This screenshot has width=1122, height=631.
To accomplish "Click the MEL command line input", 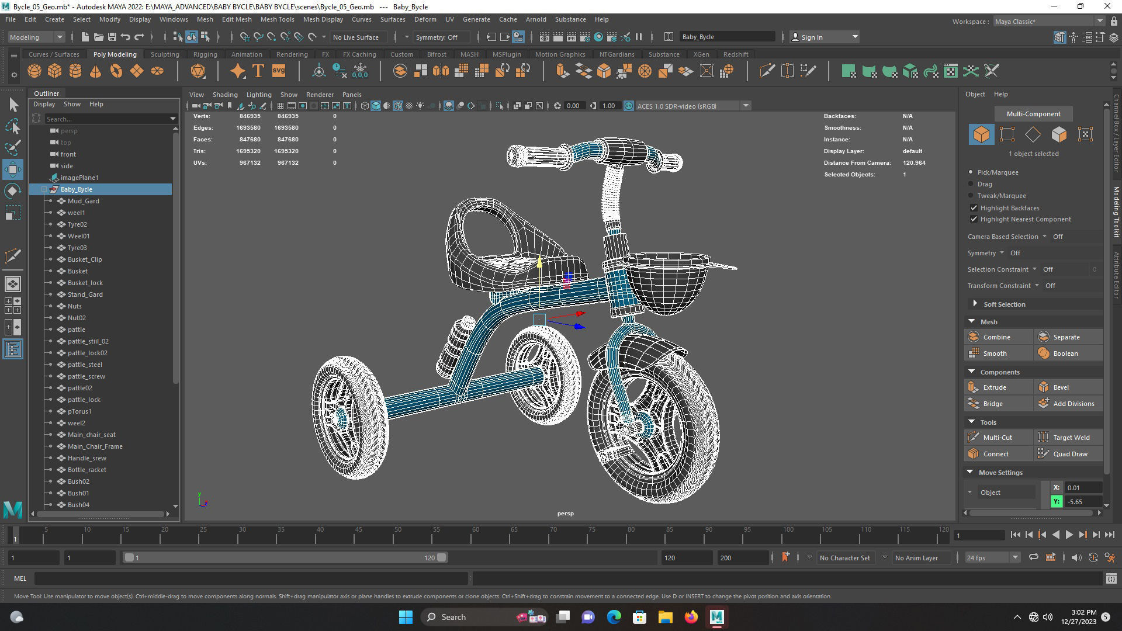I will [x=251, y=578].
